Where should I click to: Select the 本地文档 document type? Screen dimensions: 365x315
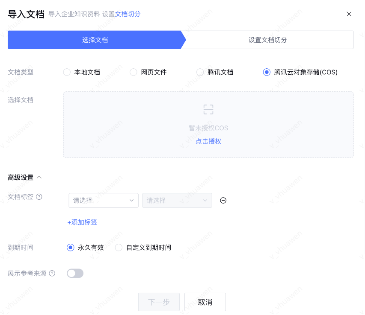(67, 72)
